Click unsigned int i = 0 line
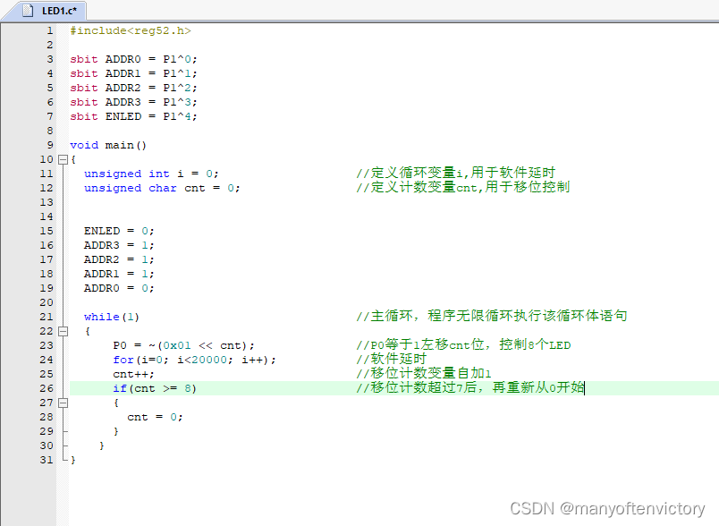 tap(151, 174)
